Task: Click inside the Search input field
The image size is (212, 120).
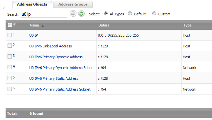Action: pyautogui.click(x=44, y=14)
